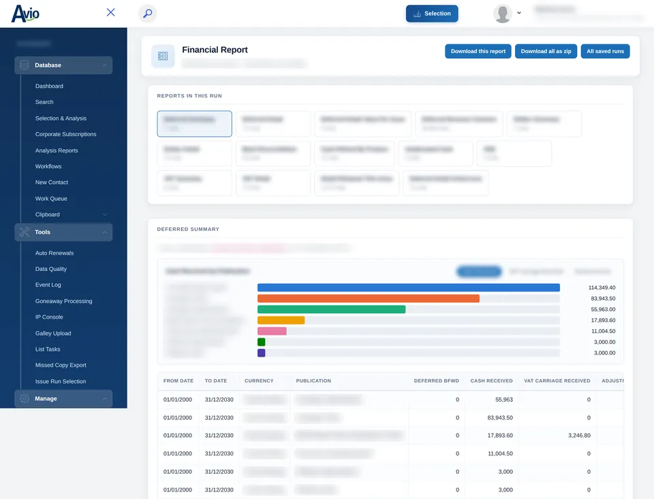Click the user avatar icon
Image resolution: width=654 pixels, height=499 pixels.
tap(503, 14)
